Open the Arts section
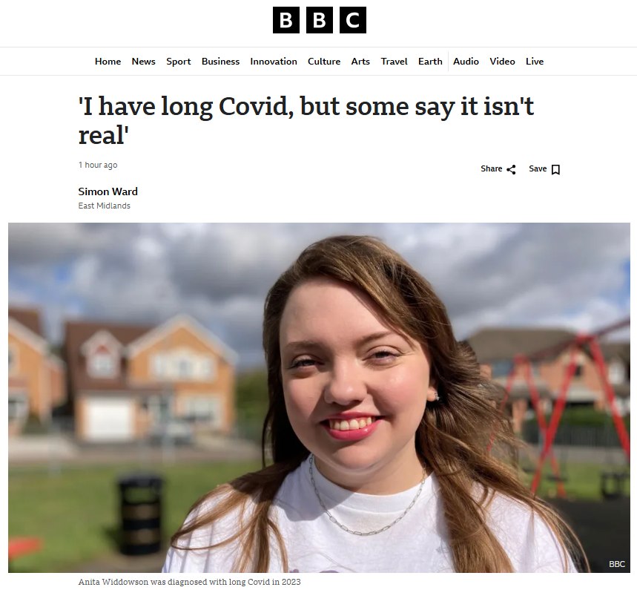The height and width of the screenshot is (590, 637). 360,62
